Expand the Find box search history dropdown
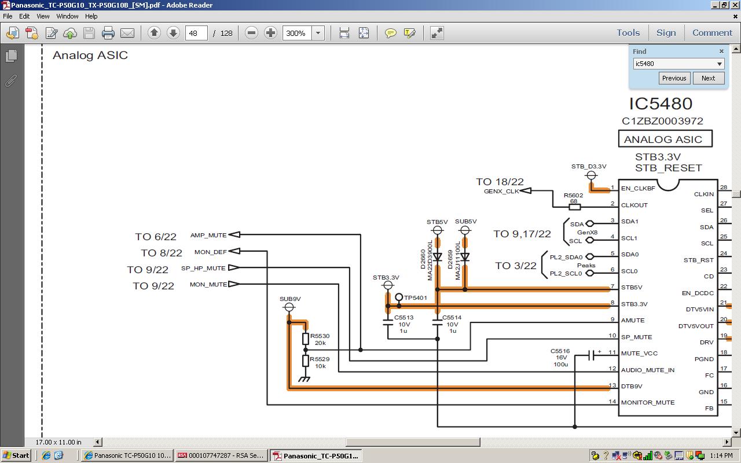Viewport: 741px width, 463px height. point(720,64)
